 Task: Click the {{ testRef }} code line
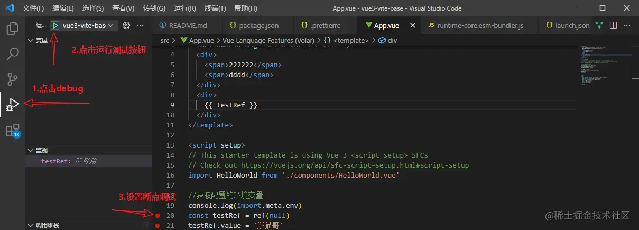click(x=231, y=105)
